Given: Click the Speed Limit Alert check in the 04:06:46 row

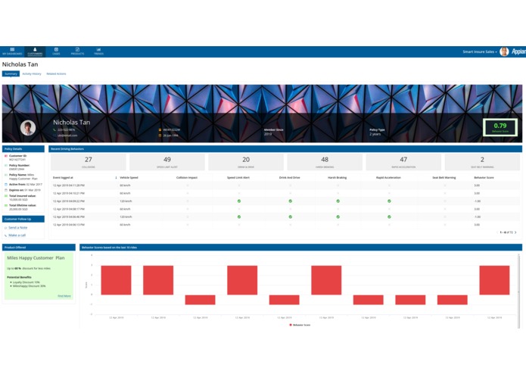Looking at the screenshot, I should 239,217.
